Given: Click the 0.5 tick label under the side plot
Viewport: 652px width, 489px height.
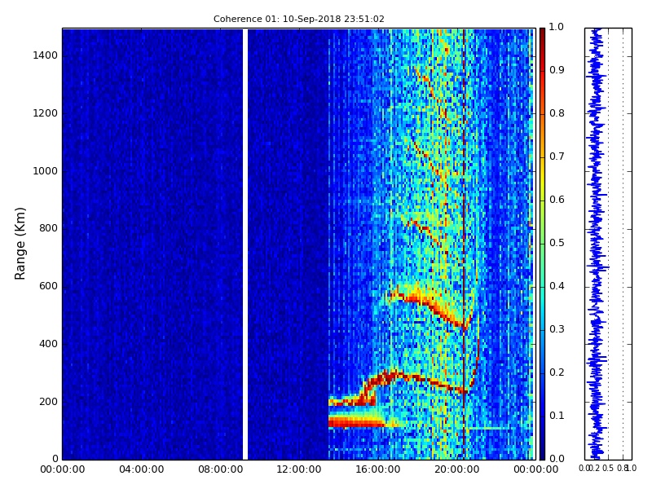Looking at the screenshot, I should click(608, 468).
